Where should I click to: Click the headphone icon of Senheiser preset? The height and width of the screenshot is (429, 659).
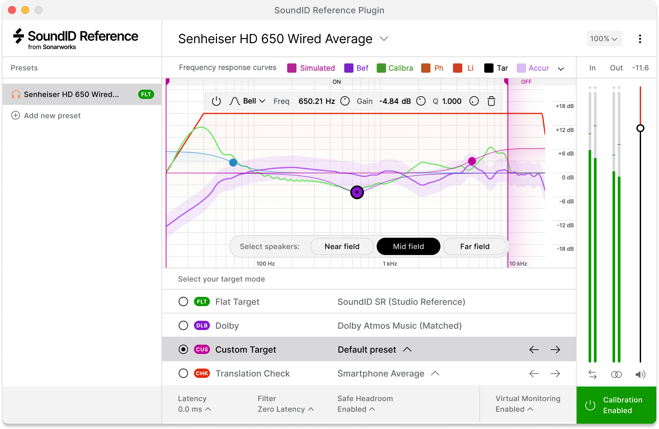pos(16,94)
